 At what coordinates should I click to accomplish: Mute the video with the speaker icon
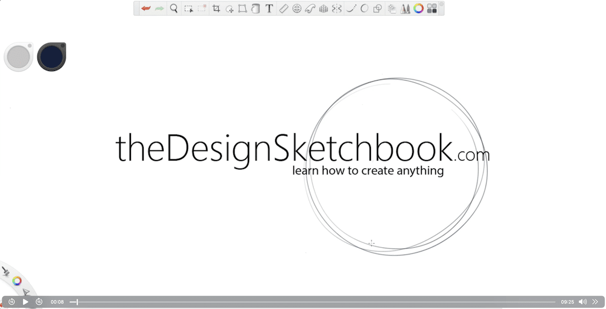pyautogui.click(x=582, y=302)
